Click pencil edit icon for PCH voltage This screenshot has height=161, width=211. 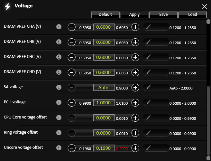[148, 102]
